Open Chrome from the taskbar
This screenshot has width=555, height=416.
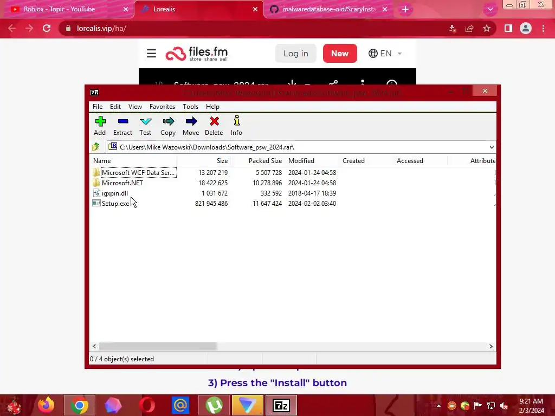click(80, 405)
